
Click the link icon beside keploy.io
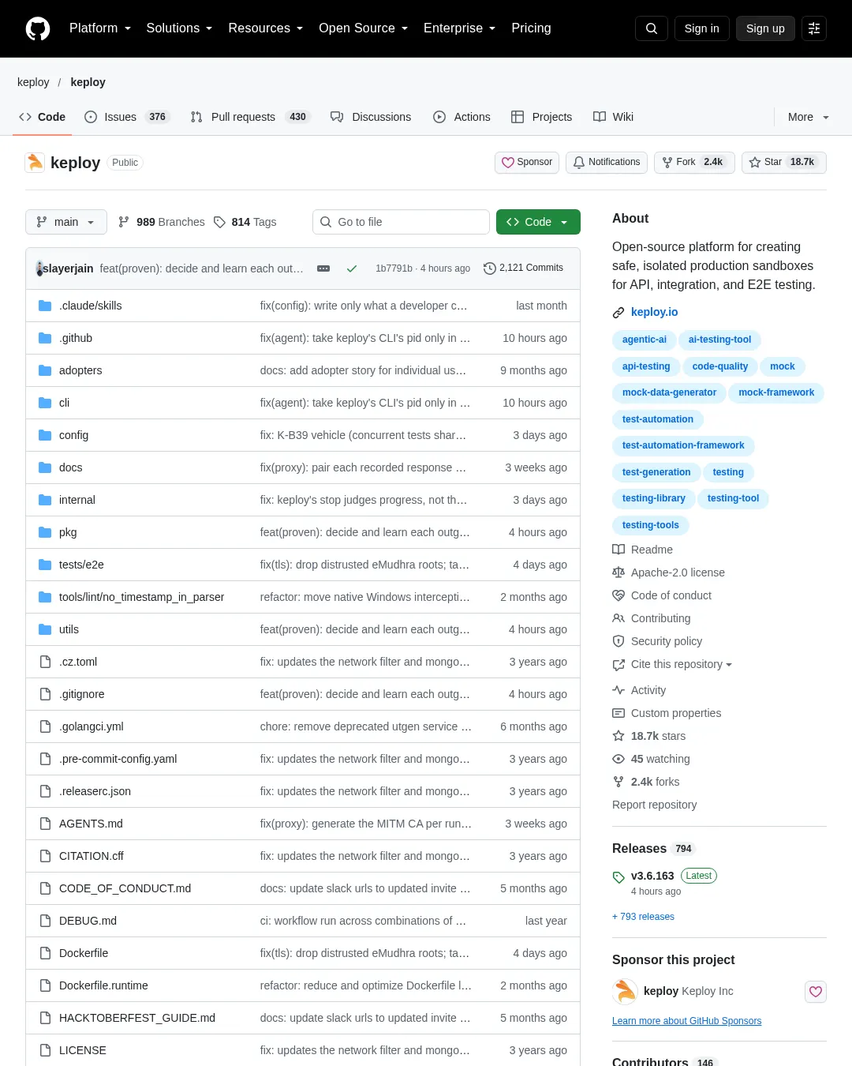(x=618, y=313)
